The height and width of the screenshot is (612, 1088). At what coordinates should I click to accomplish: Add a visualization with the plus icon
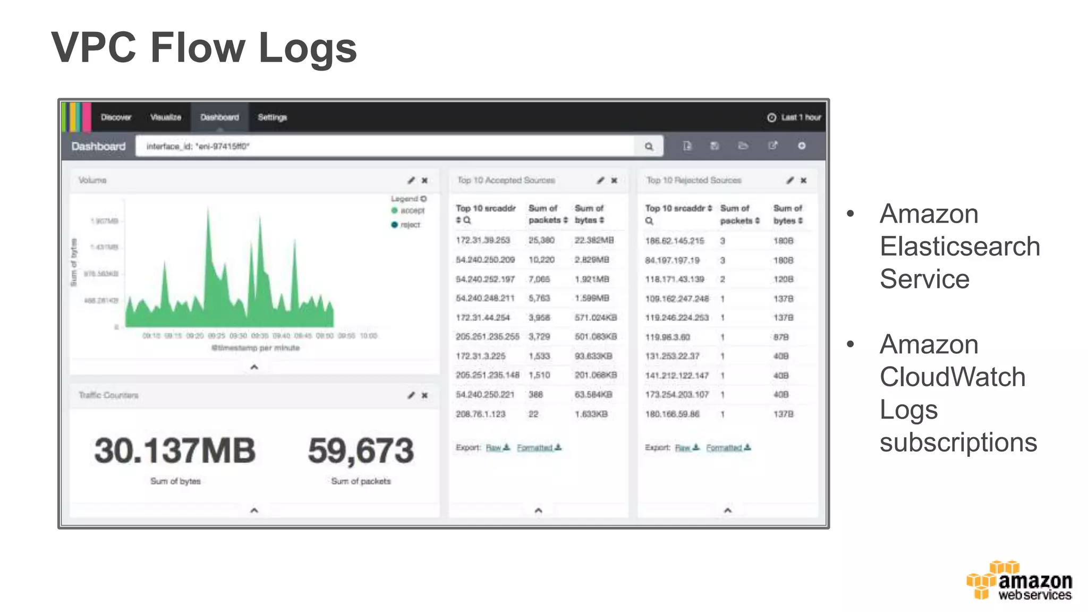point(802,146)
